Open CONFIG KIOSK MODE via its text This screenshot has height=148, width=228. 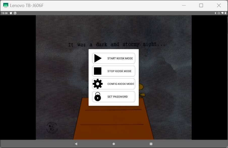click(121, 84)
